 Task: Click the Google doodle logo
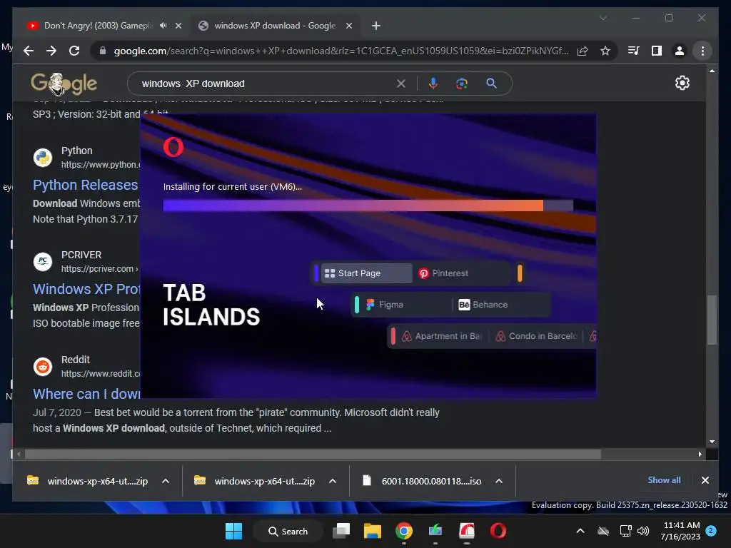pos(64,84)
